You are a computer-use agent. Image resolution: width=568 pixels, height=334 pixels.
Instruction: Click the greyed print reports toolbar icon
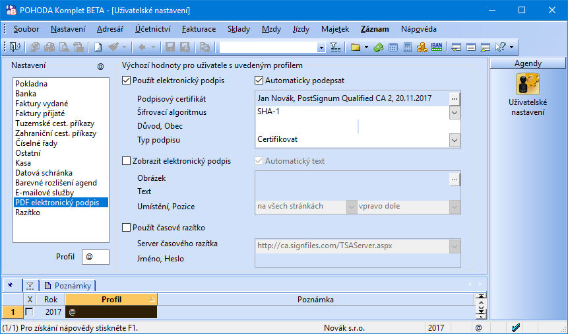(35, 47)
